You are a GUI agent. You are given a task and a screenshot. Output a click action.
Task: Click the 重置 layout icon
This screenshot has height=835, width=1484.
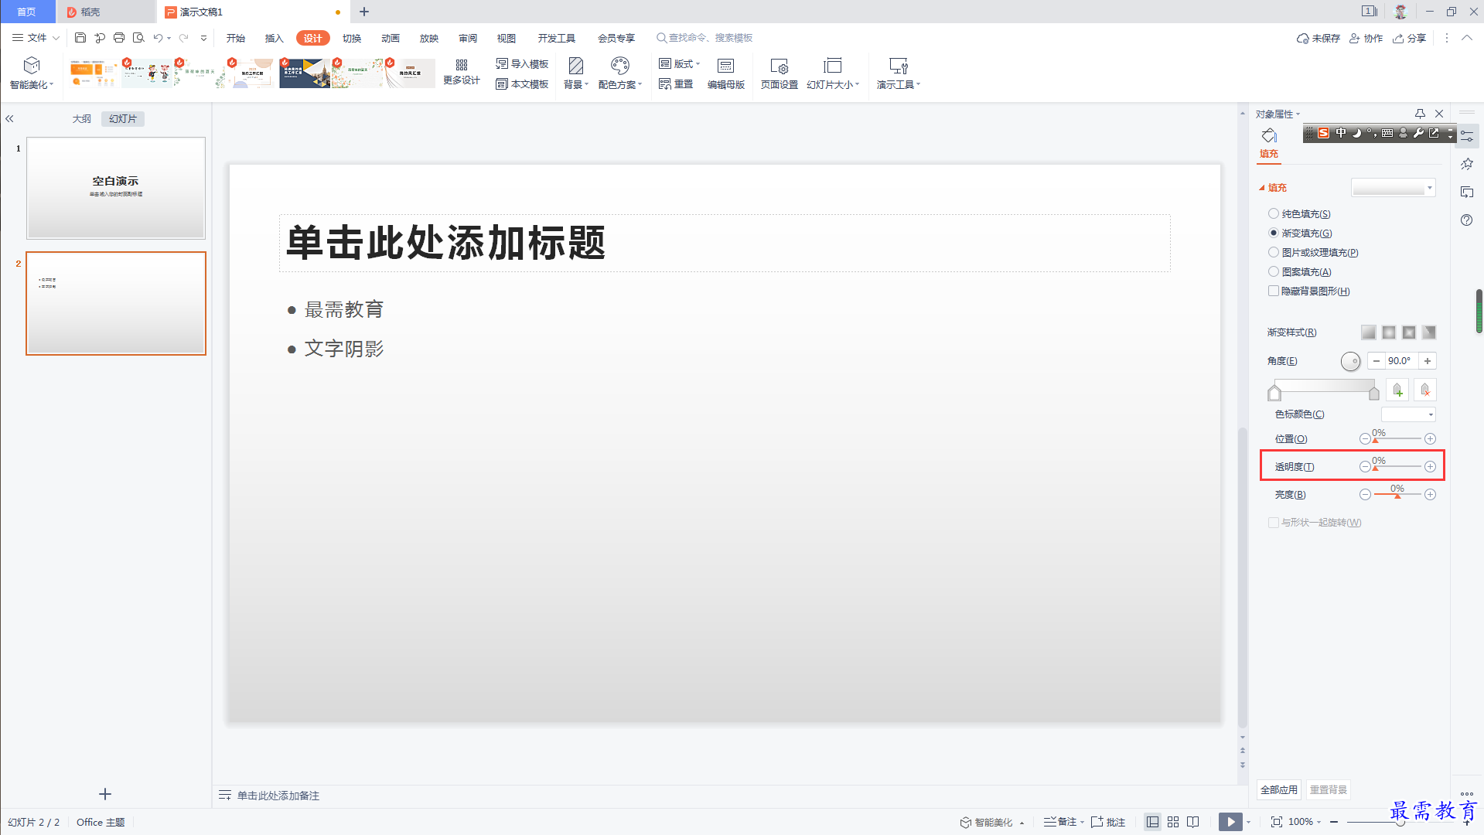tap(665, 83)
